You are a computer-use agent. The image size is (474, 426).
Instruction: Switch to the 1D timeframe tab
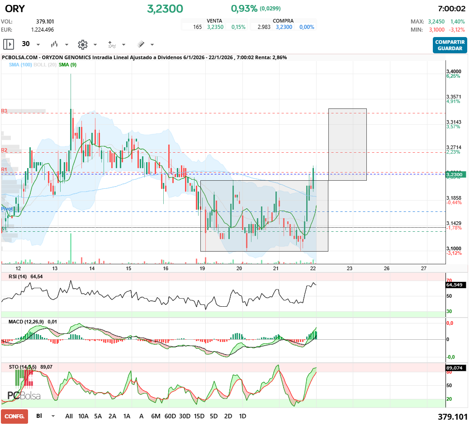coord(242,416)
